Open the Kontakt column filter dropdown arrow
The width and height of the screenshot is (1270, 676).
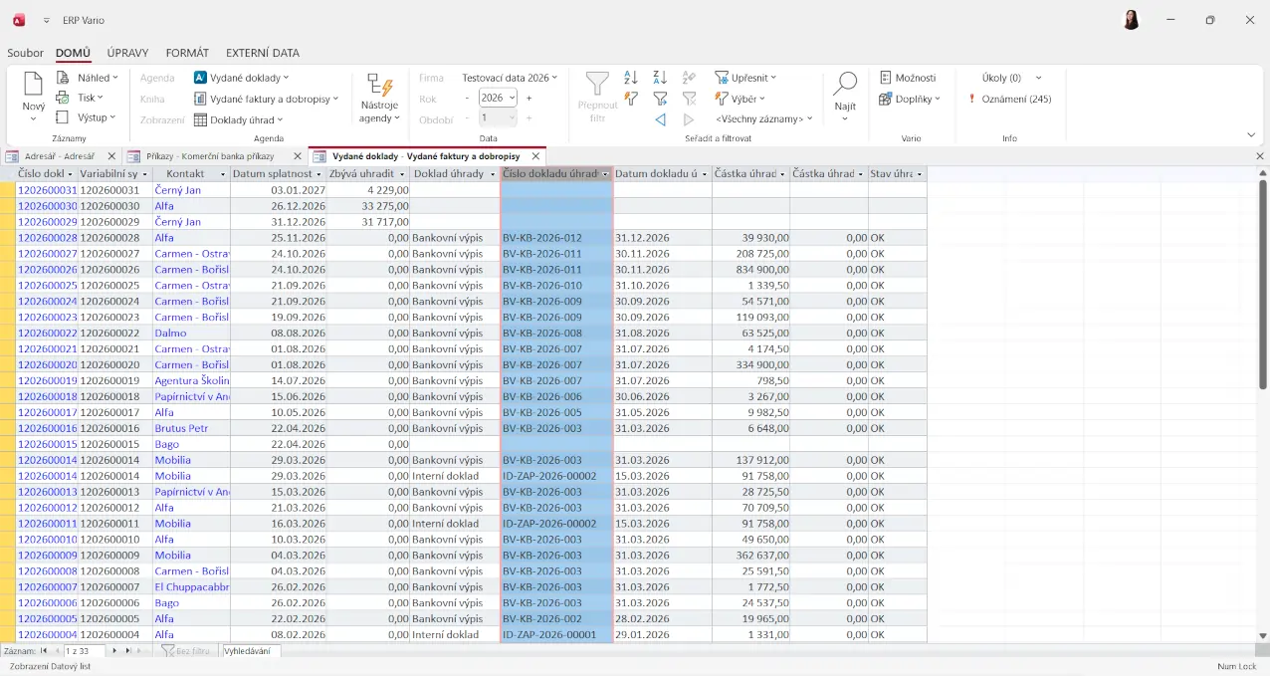(222, 174)
